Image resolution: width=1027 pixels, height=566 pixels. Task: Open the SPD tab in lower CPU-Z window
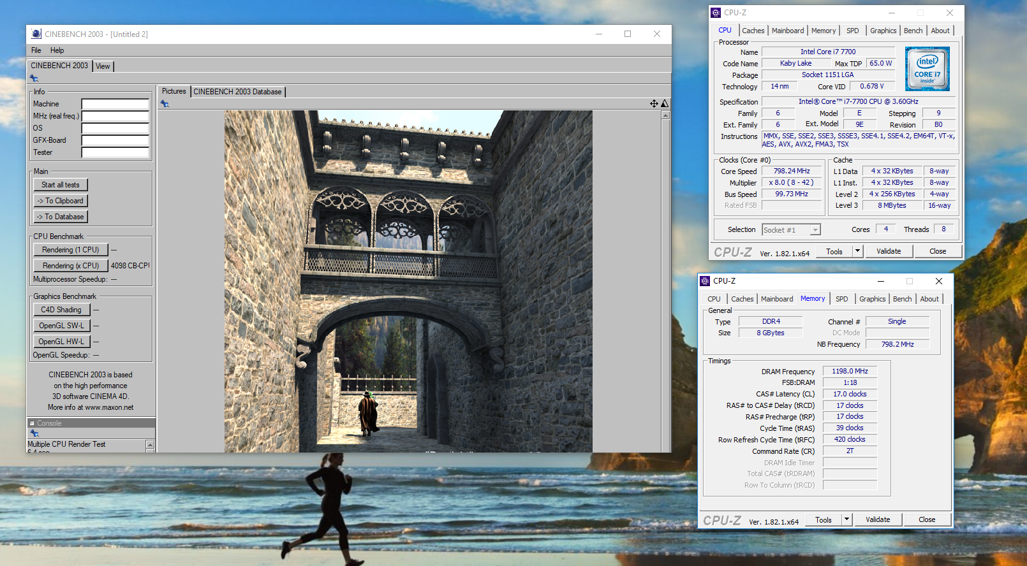pos(841,299)
